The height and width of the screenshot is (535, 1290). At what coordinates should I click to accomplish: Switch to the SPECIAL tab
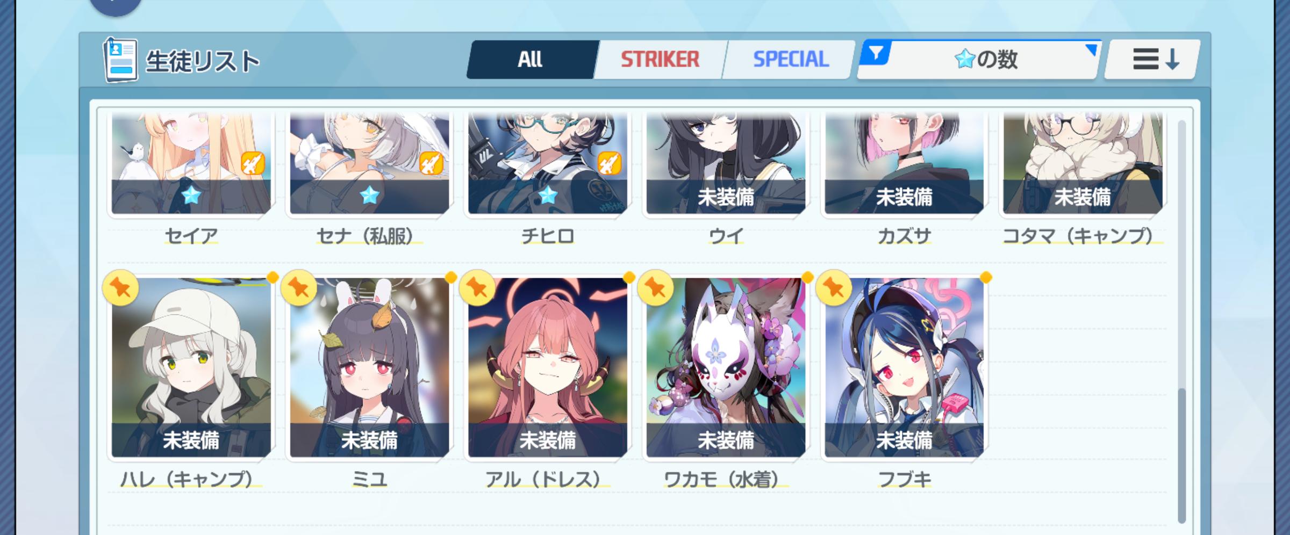point(789,60)
